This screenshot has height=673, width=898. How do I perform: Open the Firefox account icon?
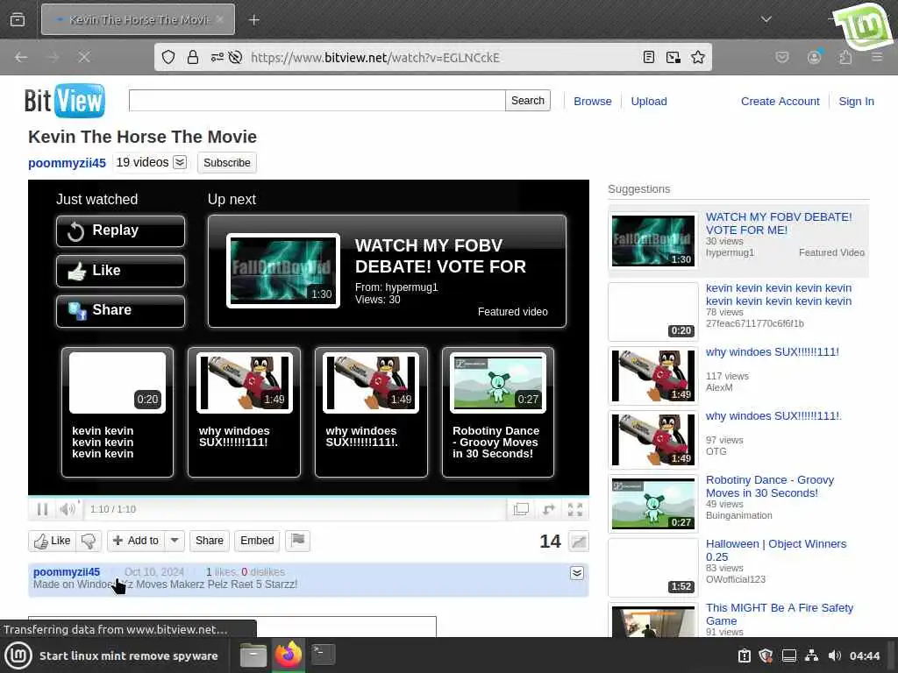[814, 57]
